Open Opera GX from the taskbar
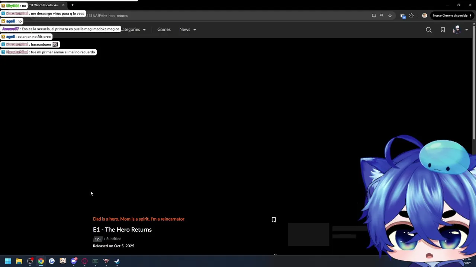476x267 pixels. click(x=84, y=261)
